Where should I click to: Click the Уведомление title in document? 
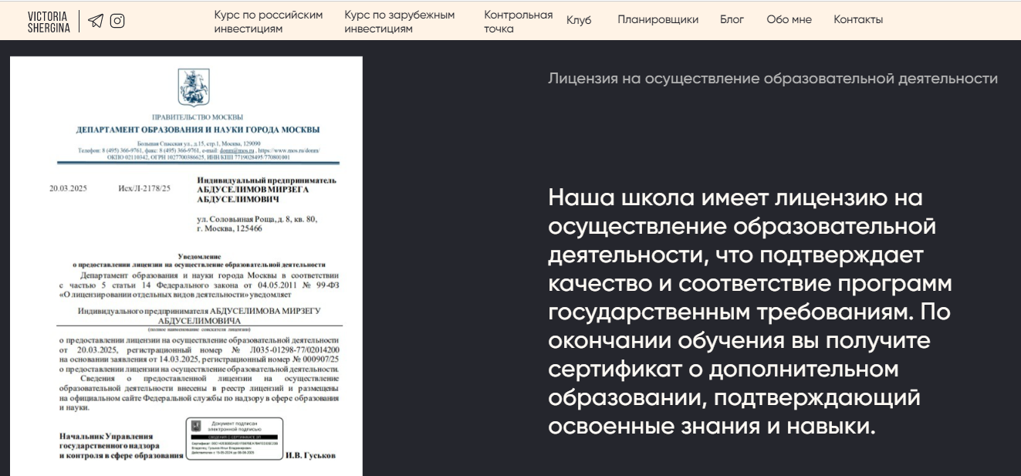click(x=198, y=256)
